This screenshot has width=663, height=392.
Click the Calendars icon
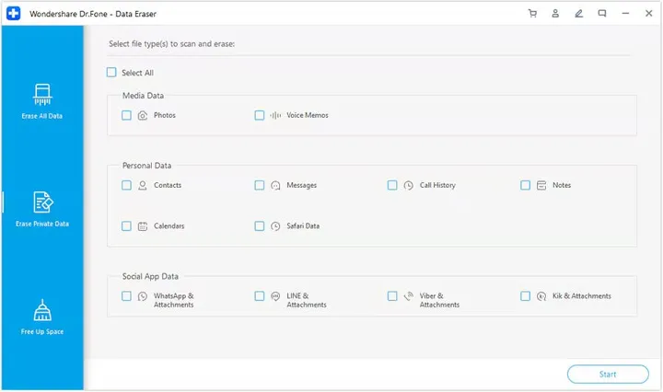click(143, 226)
